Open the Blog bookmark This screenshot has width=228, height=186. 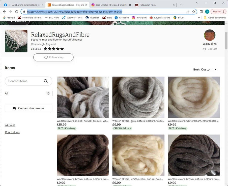click(107, 18)
